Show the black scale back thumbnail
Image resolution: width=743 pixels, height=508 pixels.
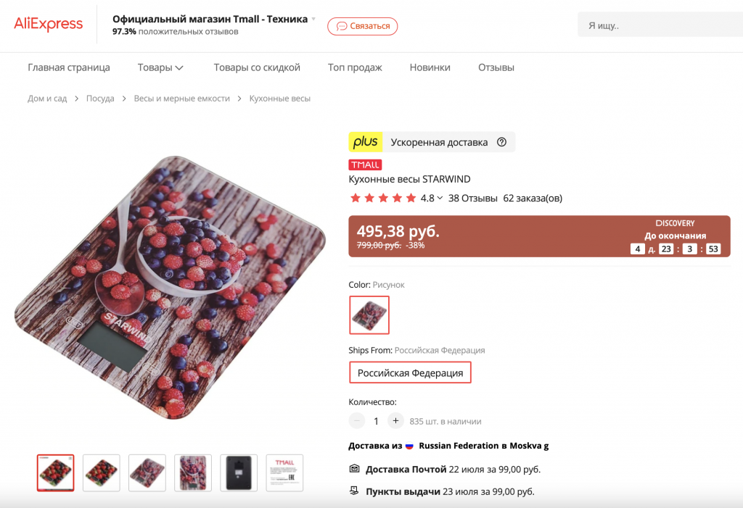[x=239, y=472]
